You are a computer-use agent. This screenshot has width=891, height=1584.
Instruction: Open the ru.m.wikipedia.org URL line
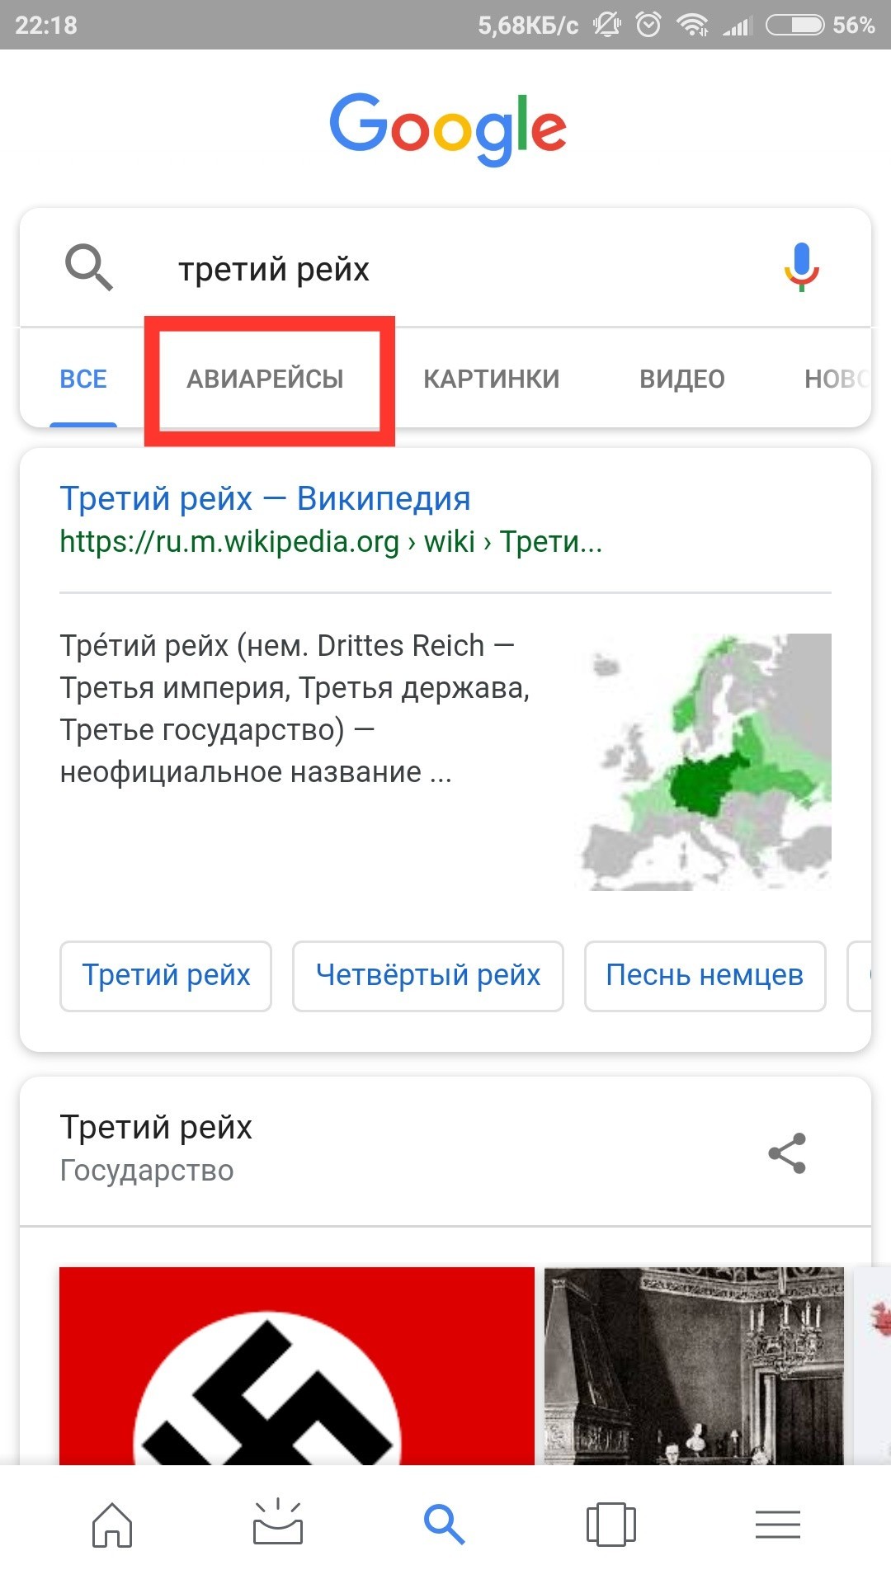pyautogui.click(x=331, y=541)
